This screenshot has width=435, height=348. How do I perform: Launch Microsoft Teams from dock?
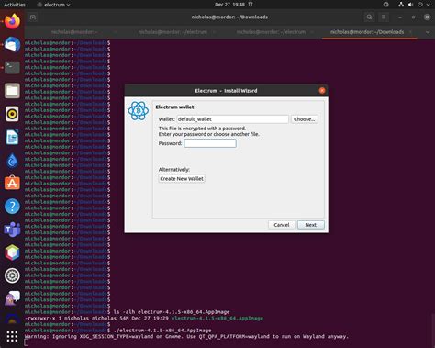click(12, 230)
